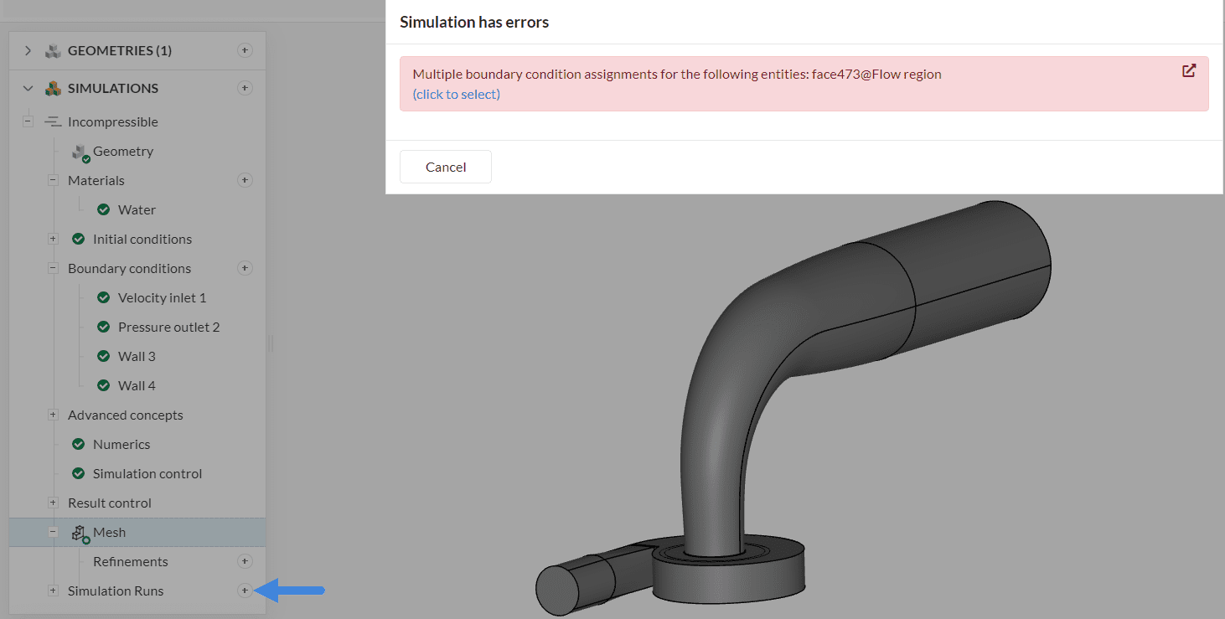Add a material with plus icon
Screen dimensions: 1225x619
click(x=245, y=180)
